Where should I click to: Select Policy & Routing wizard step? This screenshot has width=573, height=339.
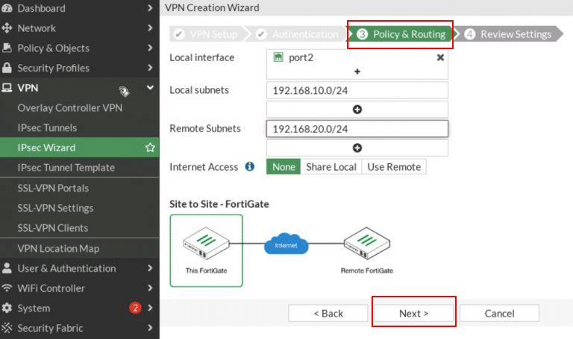(x=401, y=34)
